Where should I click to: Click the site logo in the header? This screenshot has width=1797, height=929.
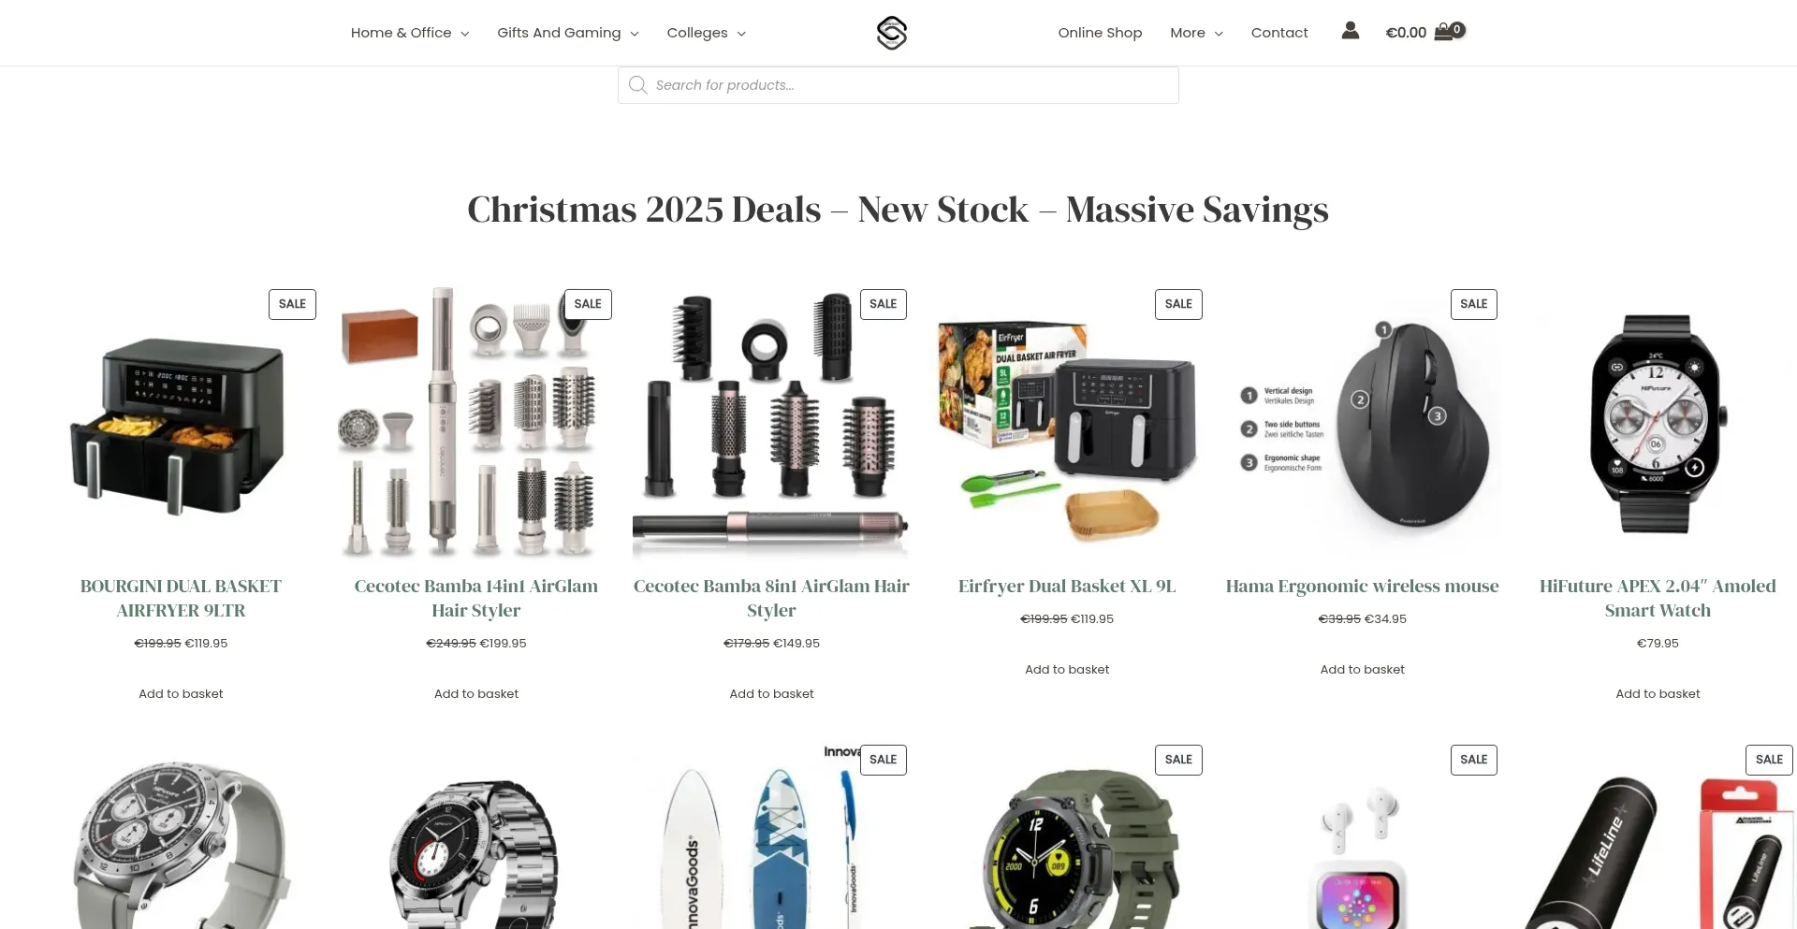pyautogui.click(x=891, y=33)
